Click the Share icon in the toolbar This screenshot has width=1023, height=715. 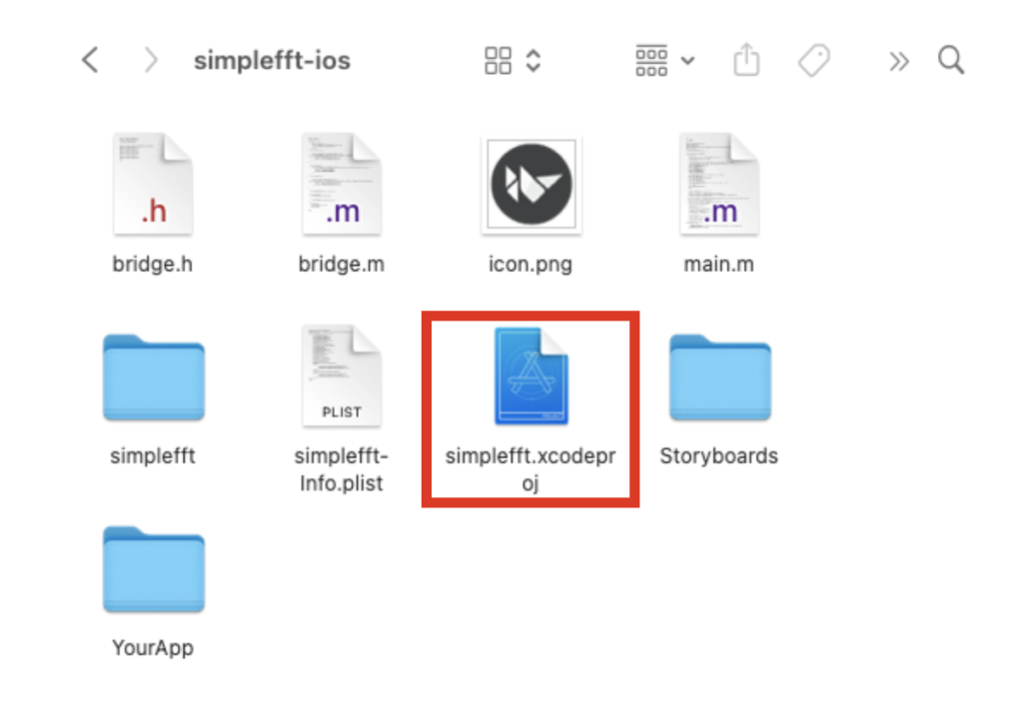[x=746, y=60]
